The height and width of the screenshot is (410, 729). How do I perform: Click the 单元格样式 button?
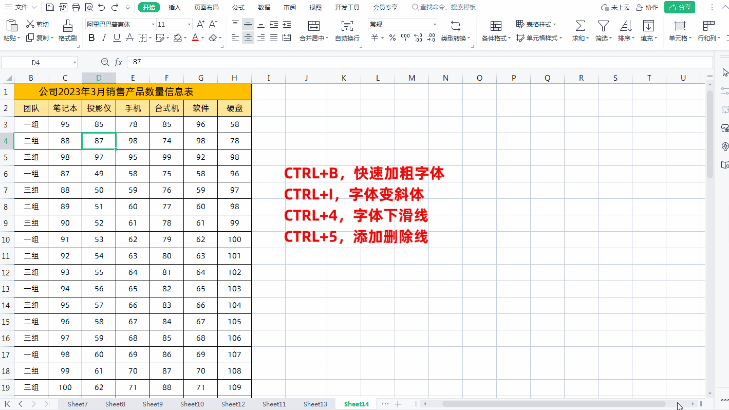(x=539, y=38)
